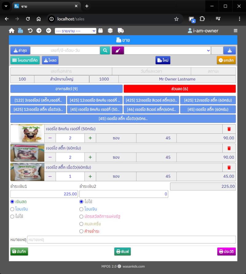
Task: Switch to the ส่วนลด [6] category tab
Action: pyautogui.click(x=180, y=89)
